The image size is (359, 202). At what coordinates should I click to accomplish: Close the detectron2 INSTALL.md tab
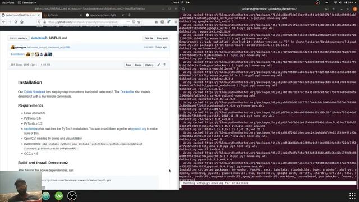(x=39, y=15)
